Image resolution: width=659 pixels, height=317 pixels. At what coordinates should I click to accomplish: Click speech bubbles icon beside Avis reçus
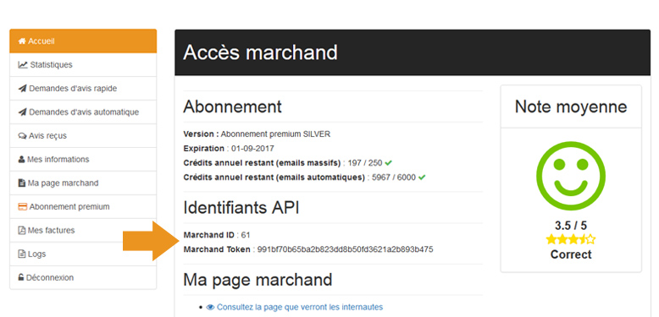point(22,136)
